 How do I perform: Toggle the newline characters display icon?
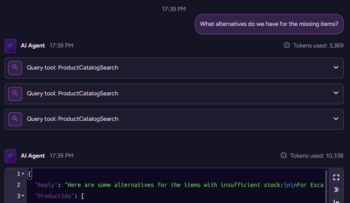point(336,201)
